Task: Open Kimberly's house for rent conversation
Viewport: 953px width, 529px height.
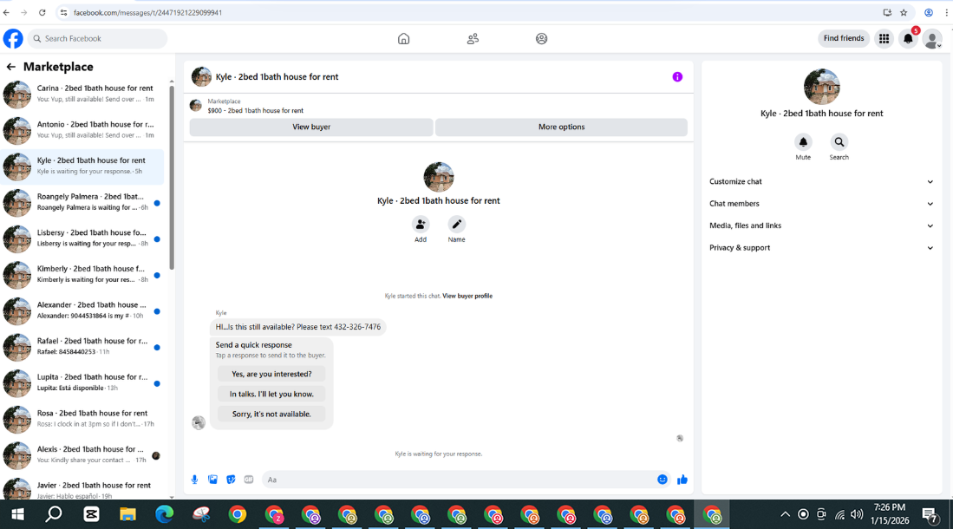Action: click(x=82, y=275)
